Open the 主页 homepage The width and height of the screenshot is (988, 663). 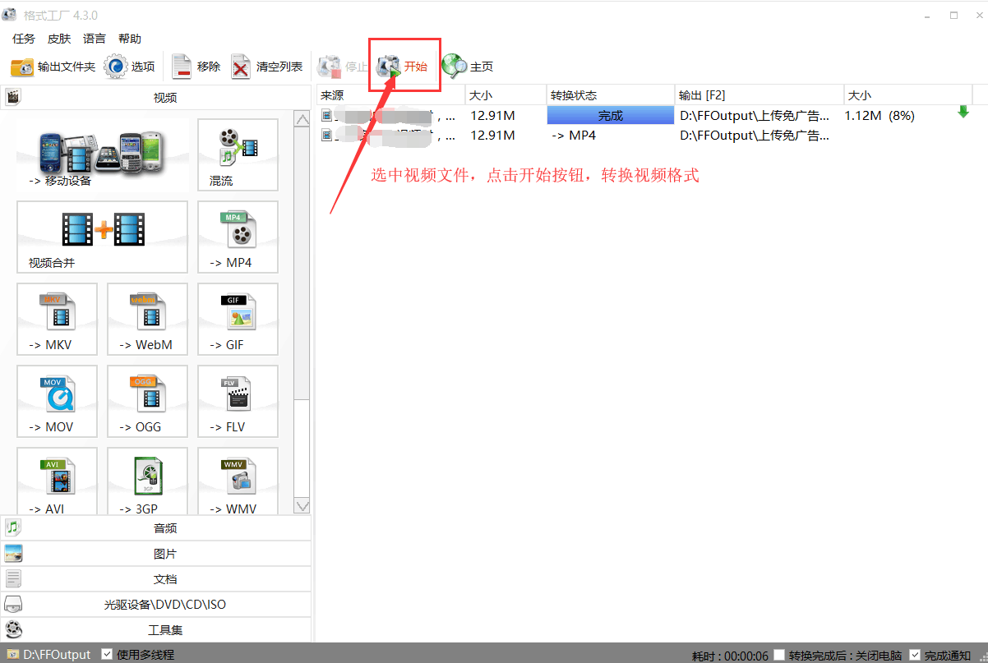[x=469, y=67]
